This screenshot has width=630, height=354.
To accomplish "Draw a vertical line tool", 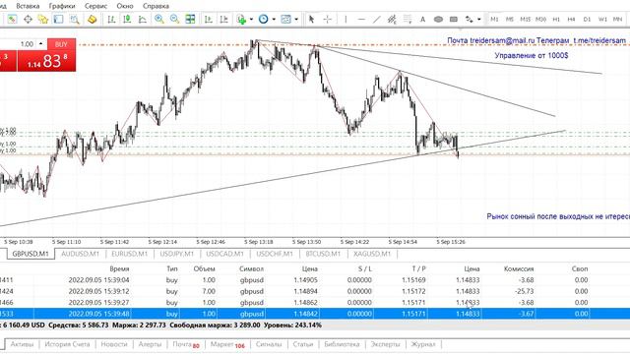I will [346, 19].
